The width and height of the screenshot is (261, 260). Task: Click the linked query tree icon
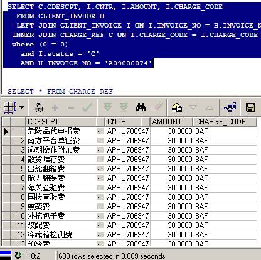tap(230, 107)
